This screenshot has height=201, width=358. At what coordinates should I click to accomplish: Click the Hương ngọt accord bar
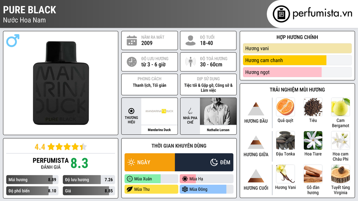[297, 72]
